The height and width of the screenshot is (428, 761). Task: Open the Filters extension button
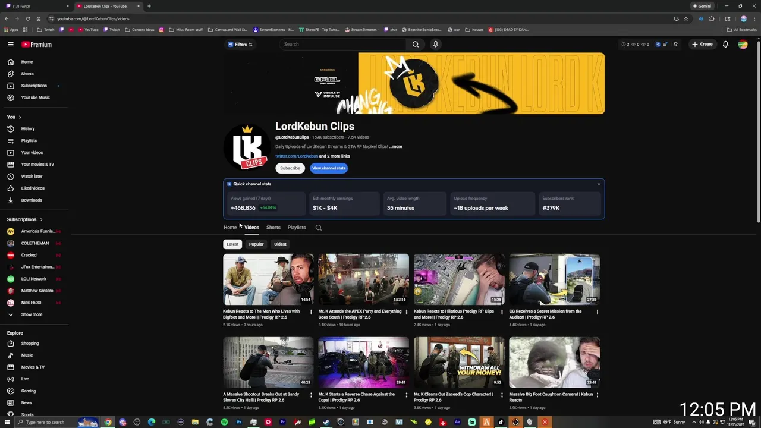click(240, 44)
